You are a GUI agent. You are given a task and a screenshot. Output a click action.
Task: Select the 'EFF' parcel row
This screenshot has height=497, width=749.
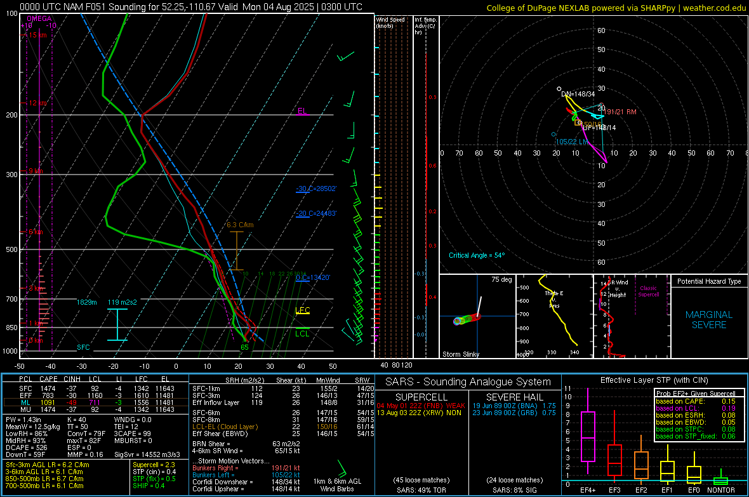tap(96, 395)
